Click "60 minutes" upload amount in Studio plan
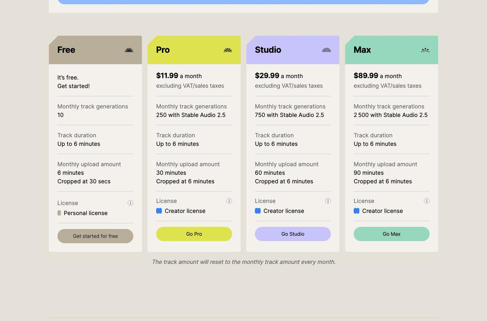 [x=270, y=173]
